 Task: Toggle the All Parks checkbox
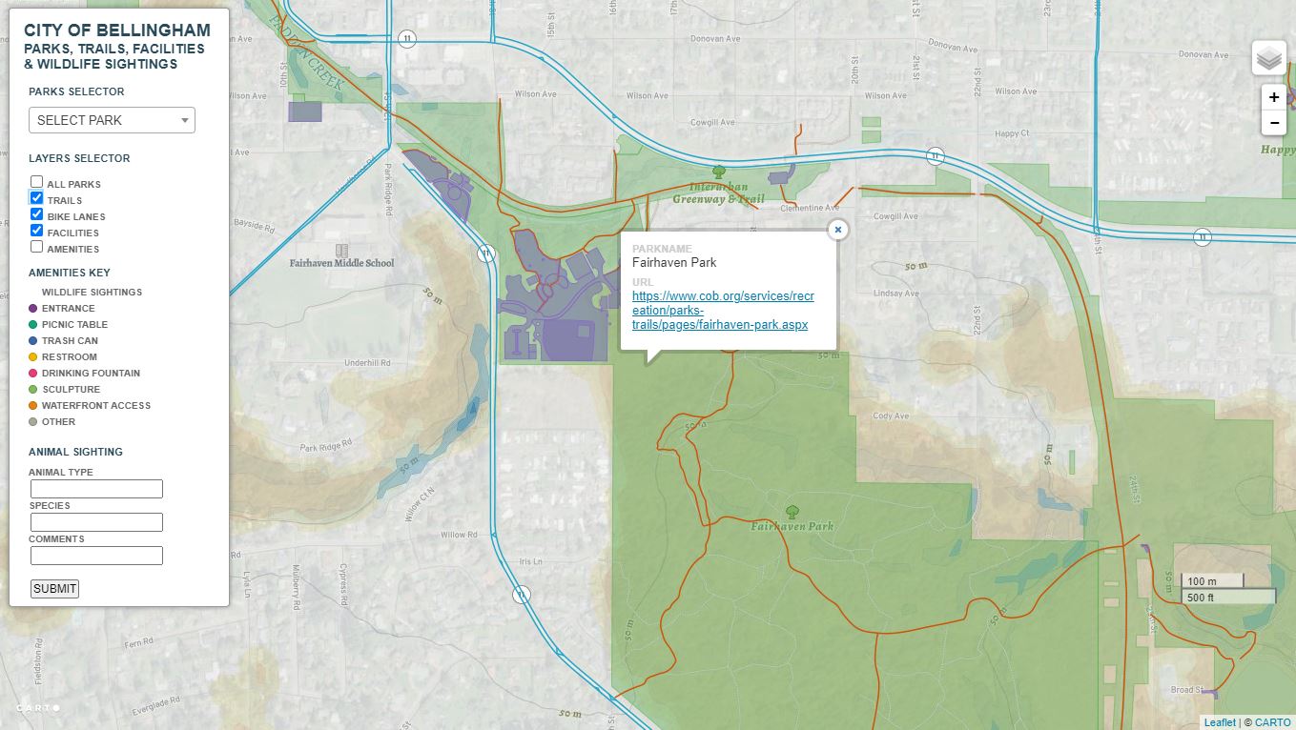tap(36, 182)
